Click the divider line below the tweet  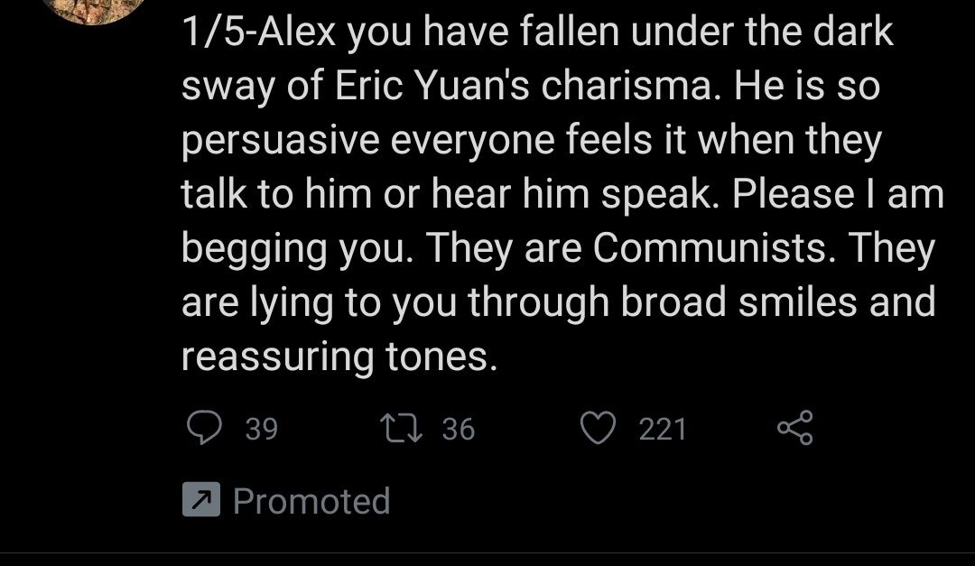(x=487, y=552)
